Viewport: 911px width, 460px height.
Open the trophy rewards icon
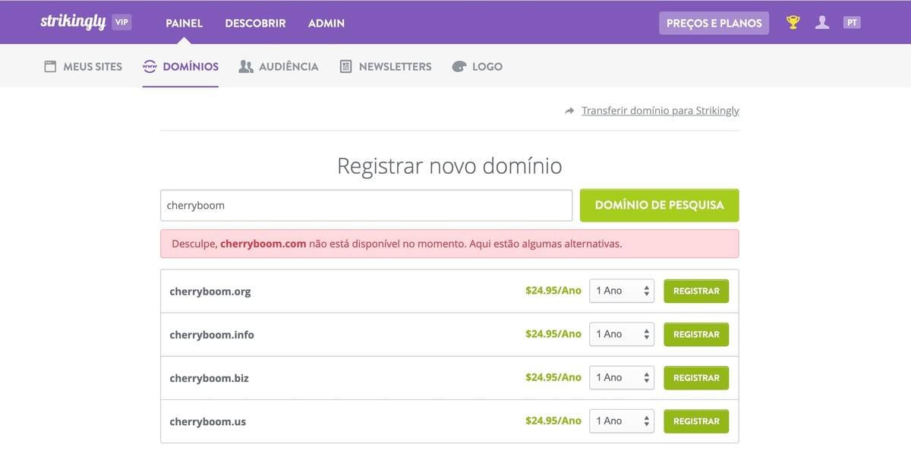tap(793, 23)
